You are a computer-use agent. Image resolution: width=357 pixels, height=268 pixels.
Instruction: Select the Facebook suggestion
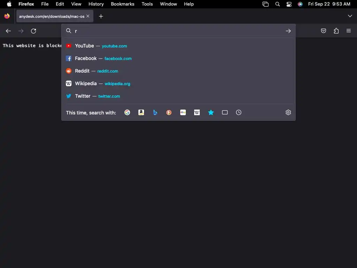pyautogui.click(x=178, y=58)
